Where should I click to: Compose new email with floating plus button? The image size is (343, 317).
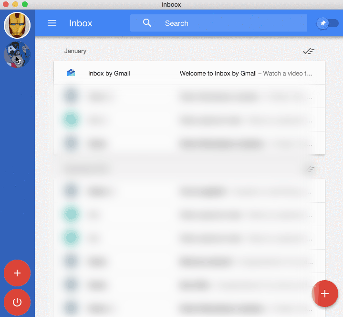point(325,294)
